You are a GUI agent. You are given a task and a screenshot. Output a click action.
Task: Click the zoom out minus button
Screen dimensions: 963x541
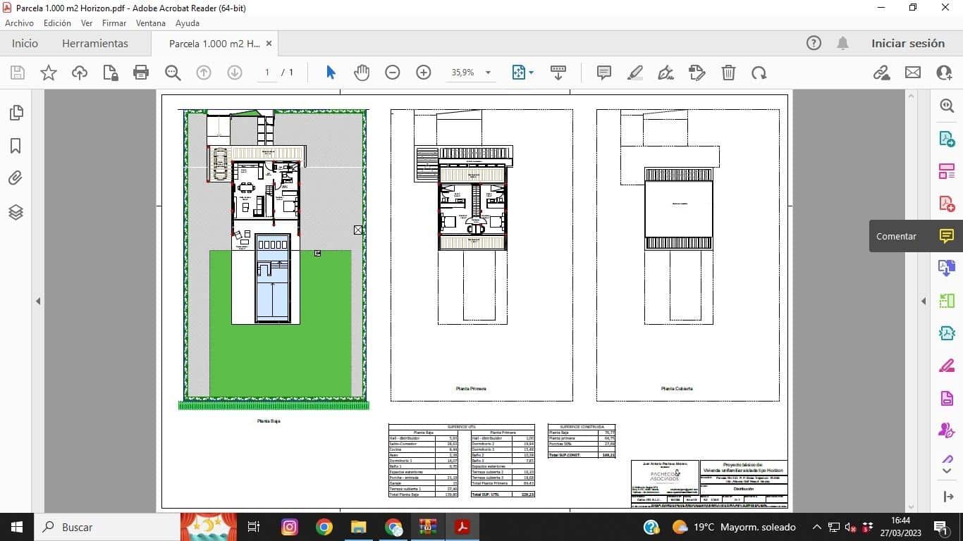click(x=393, y=73)
